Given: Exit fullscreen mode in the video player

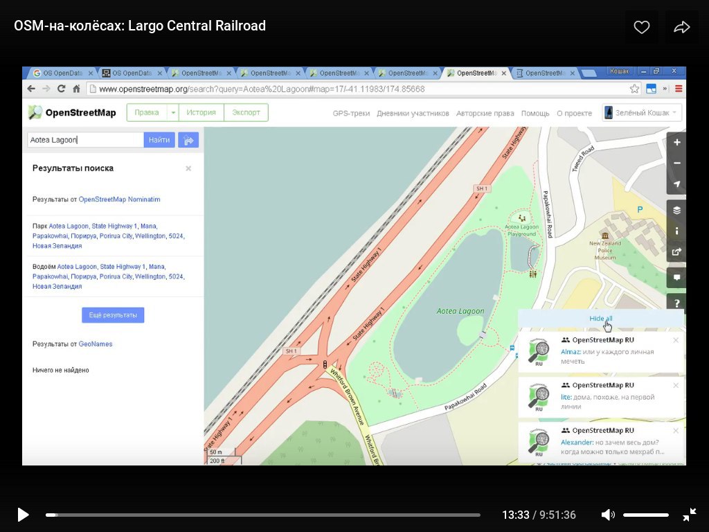Looking at the screenshot, I should pos(690,515).
